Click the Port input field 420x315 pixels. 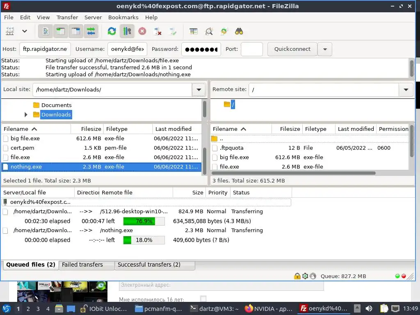252,49
